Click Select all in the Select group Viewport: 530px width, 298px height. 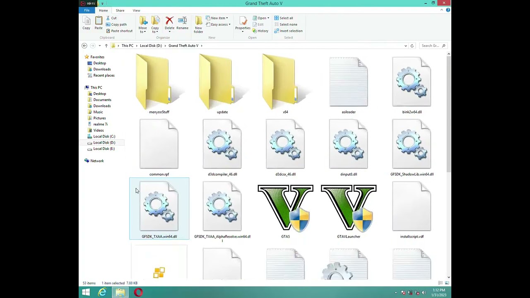click(284, 18)
